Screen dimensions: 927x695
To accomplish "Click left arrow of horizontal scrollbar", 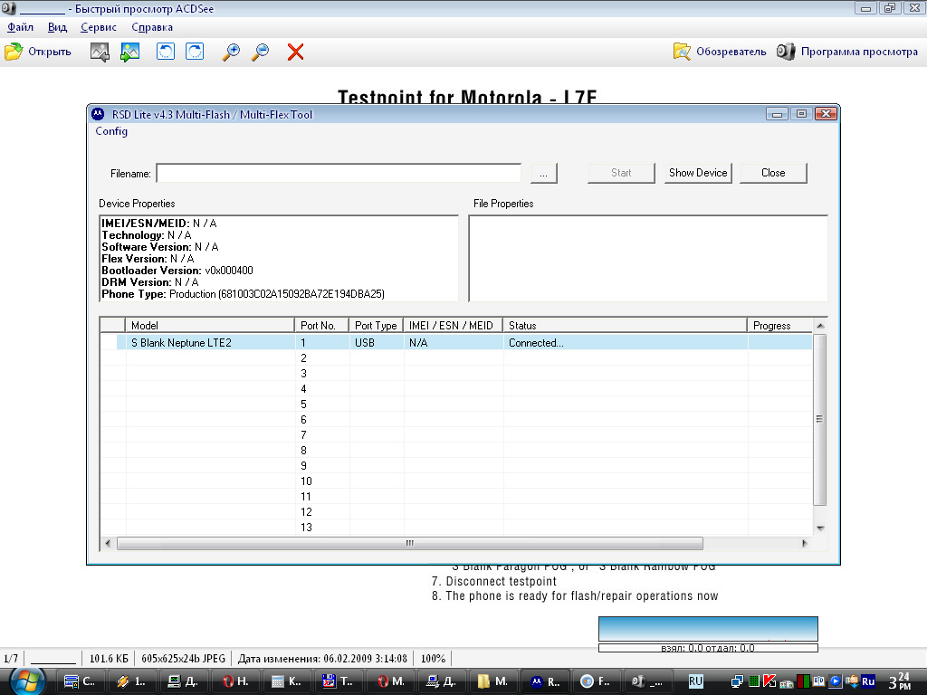I will [108, 543].
